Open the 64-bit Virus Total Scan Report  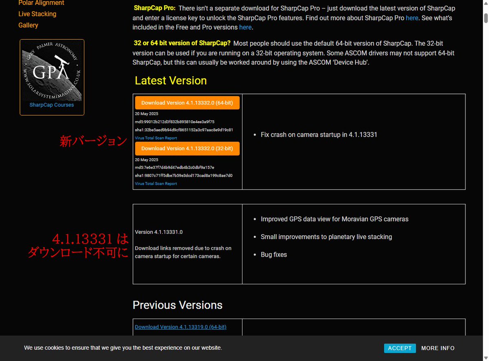(156, 138)
